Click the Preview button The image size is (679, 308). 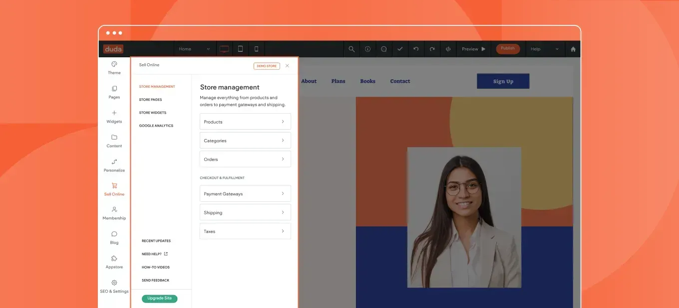click(x=473, y=49)
